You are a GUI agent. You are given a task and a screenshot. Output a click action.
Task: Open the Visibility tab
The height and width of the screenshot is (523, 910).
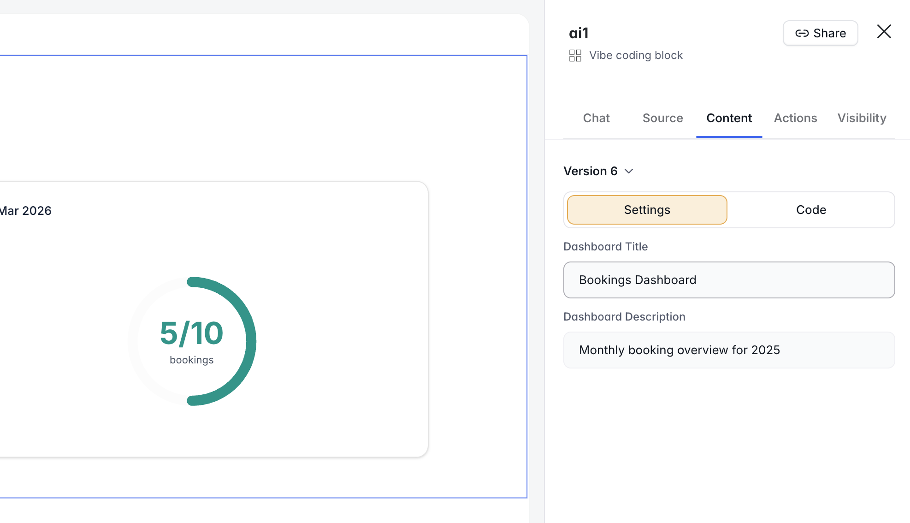pos(862,118)
